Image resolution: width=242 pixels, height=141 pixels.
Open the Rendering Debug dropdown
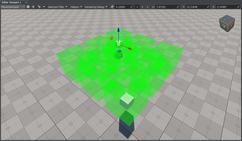[x=96, y=7]
